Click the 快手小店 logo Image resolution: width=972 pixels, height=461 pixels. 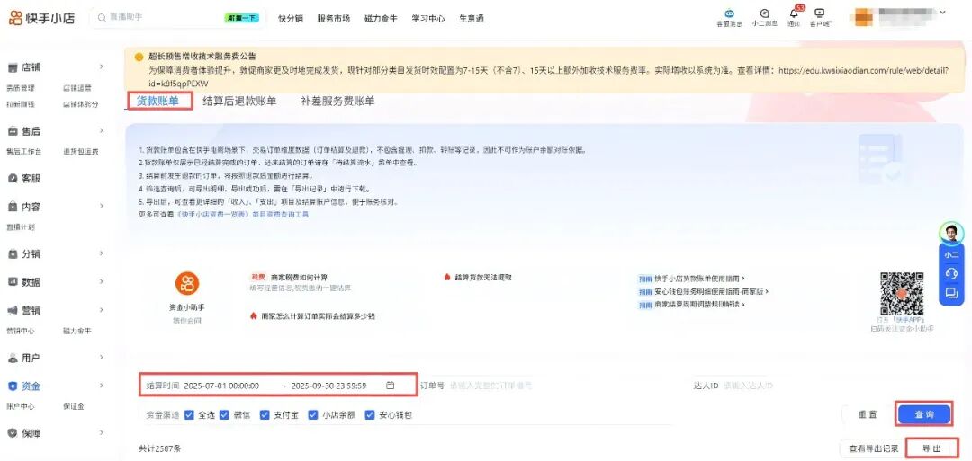(x=42, y=18)
